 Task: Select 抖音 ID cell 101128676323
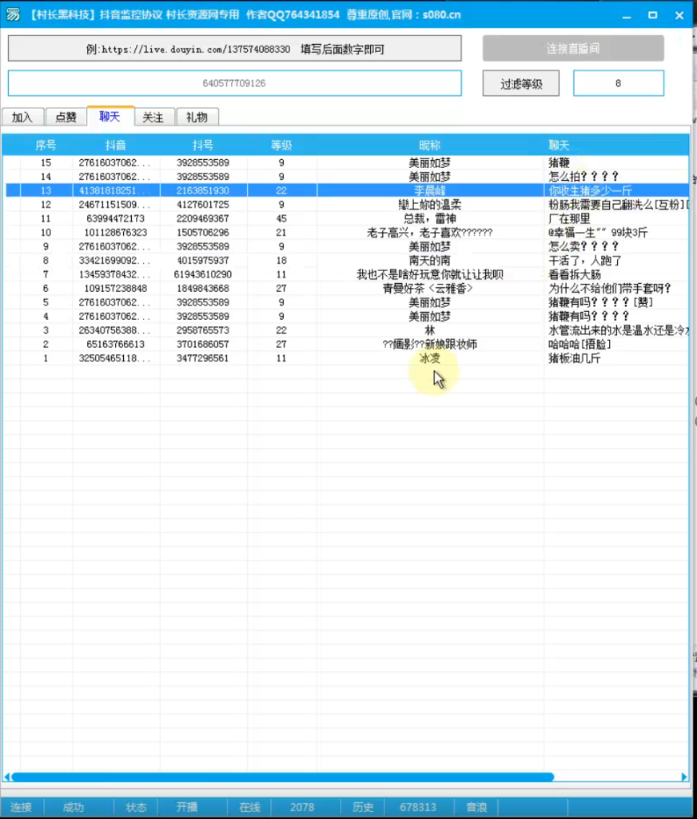click(x=116, y=233)
